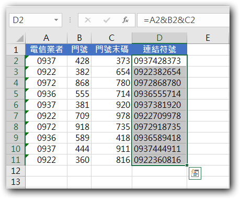Click the Name Box showing D2
240x199 pixels.
click(x=36, y=20)
